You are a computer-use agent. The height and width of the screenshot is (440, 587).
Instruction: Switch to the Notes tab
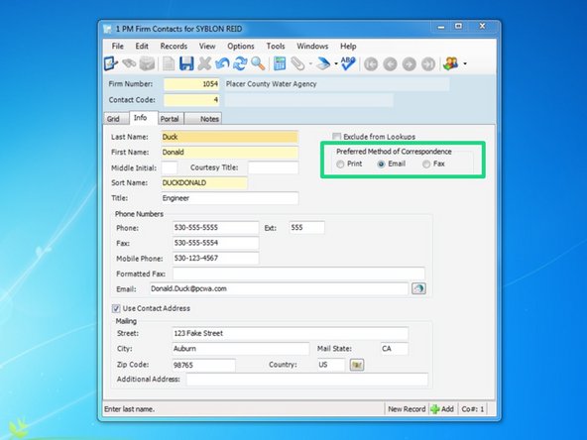203,119
